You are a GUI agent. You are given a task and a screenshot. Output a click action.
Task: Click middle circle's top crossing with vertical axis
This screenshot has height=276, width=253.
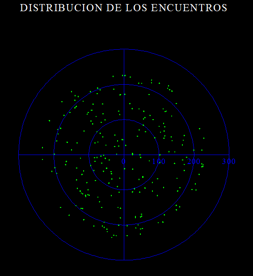tap(124, 85)
